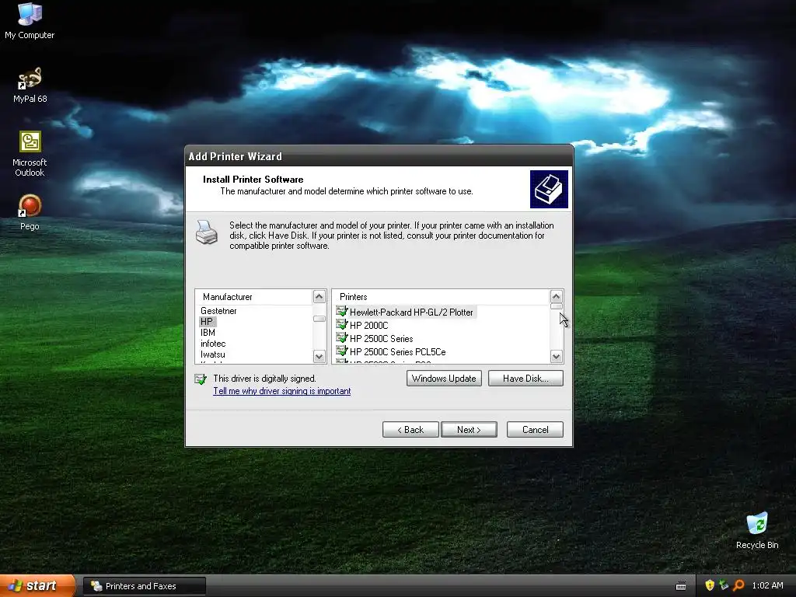796x597 pixels.
Task: Click the network connection tray icon
Action: pos(724,585)
